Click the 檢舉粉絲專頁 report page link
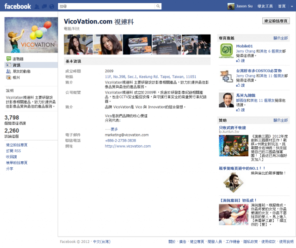Image resolution: width=296 pixels, height=248 pixels. (17, 163)
